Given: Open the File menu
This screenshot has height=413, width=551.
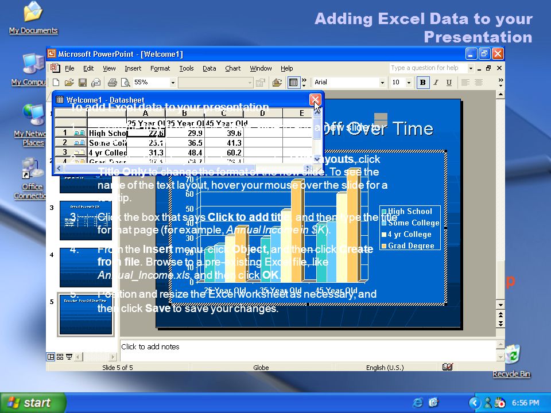Looking at the screenshot, I should point(69,68).
